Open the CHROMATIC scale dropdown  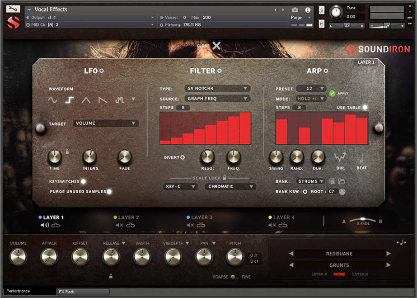pos(230,186)
